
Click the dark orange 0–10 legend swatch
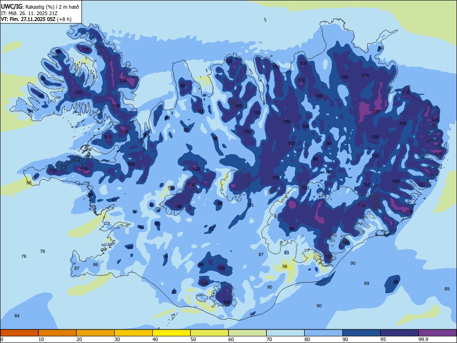coord(19,333)
